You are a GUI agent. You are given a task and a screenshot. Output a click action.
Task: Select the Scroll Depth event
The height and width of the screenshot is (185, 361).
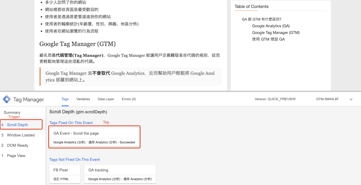(17, 125)
